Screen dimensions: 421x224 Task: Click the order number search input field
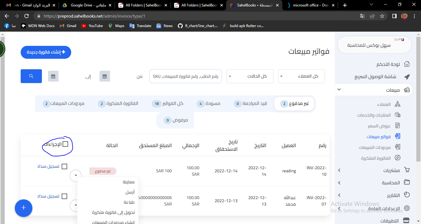[186, 76]
